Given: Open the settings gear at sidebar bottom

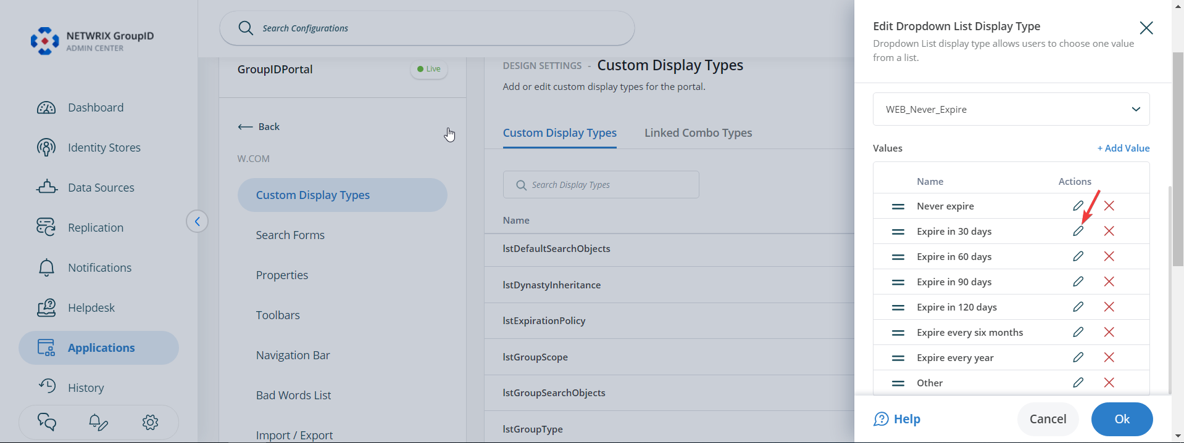Looking at the screenshot, I should pyautogui.click(x=150, y=422).
